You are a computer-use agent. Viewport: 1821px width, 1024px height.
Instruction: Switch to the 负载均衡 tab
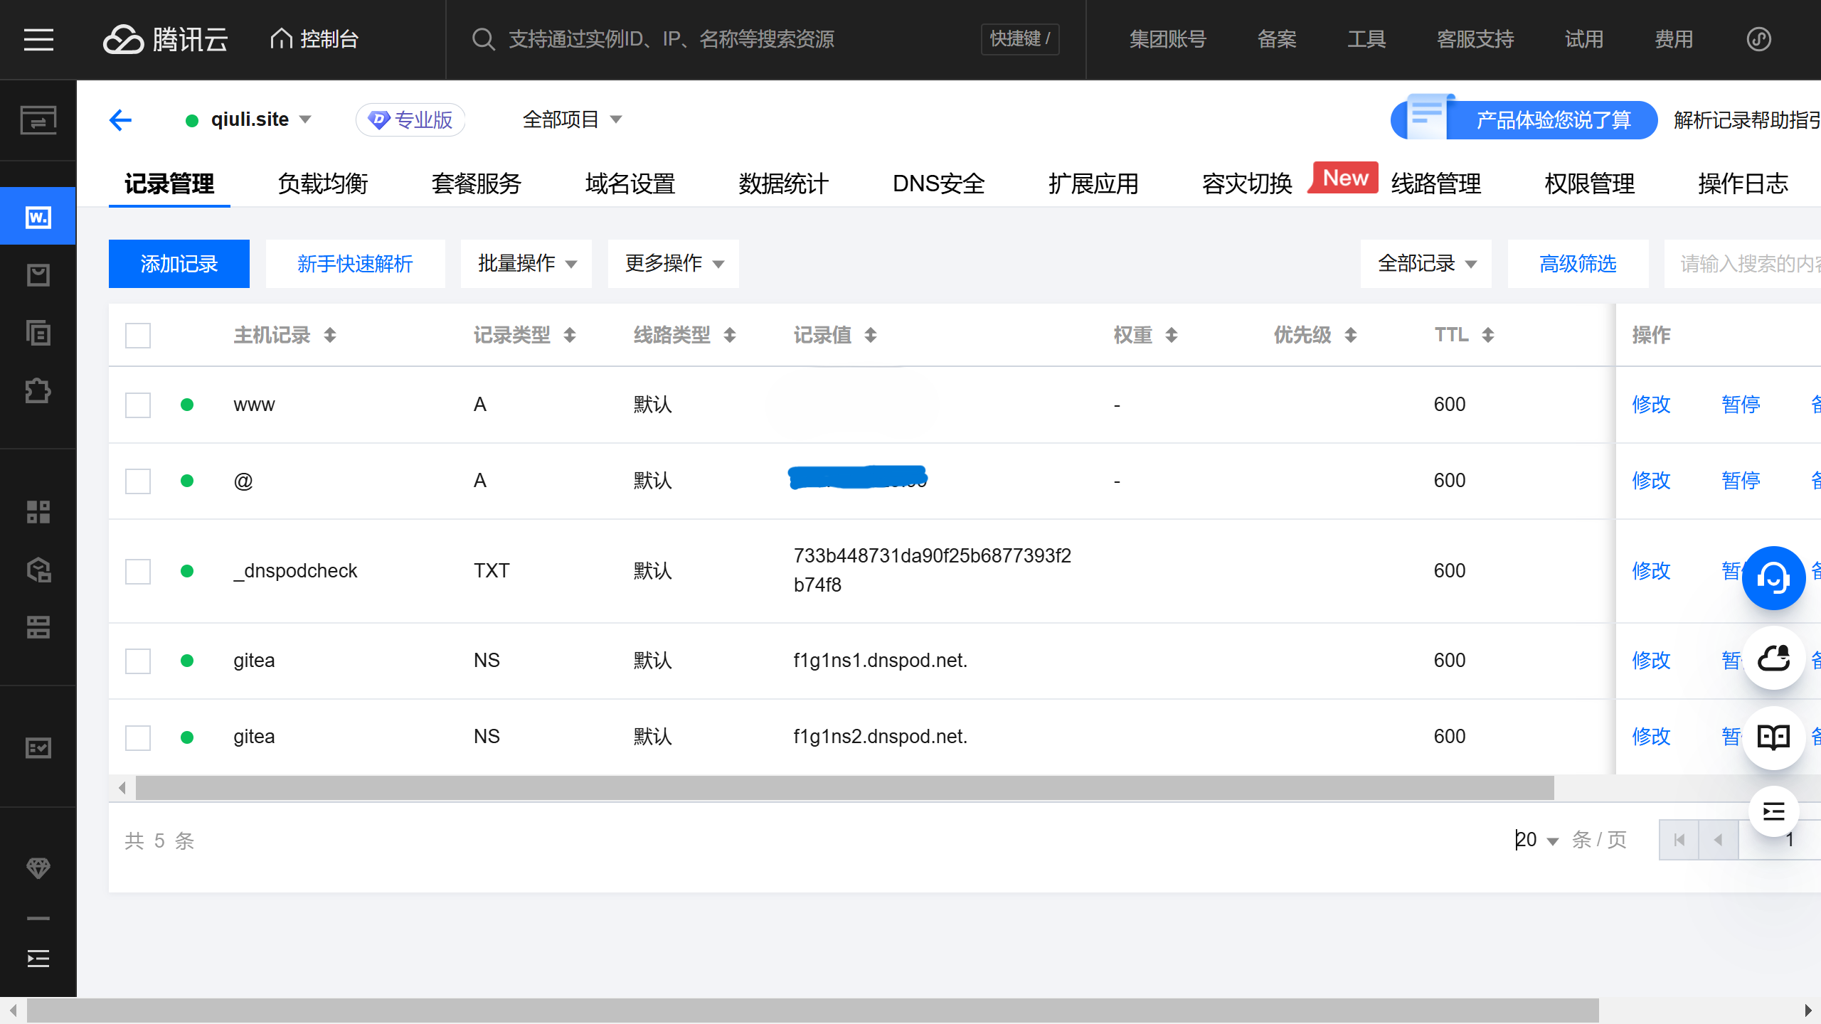[322, 184]
